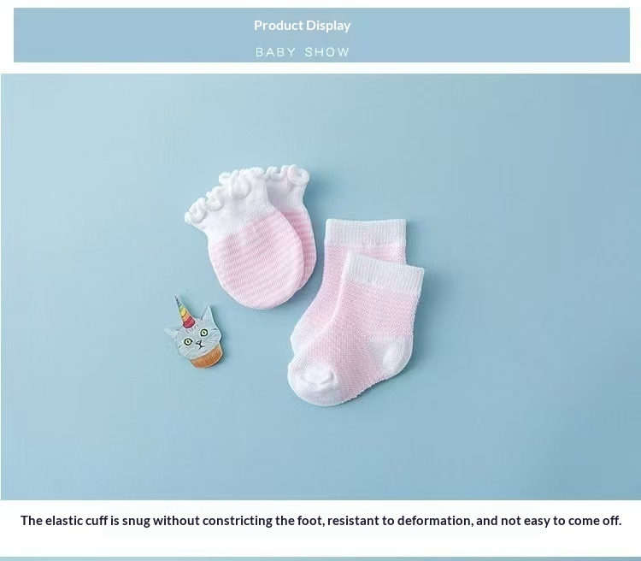Click the elastic cuff description caption

pos(320,521)
